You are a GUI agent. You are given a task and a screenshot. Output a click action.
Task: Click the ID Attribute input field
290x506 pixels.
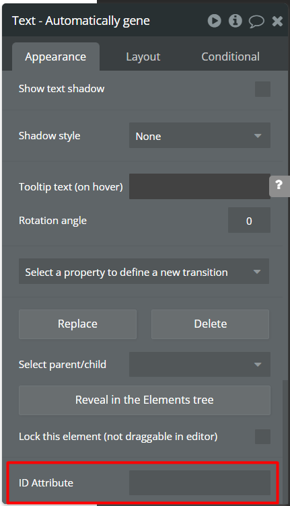point(200,482)
